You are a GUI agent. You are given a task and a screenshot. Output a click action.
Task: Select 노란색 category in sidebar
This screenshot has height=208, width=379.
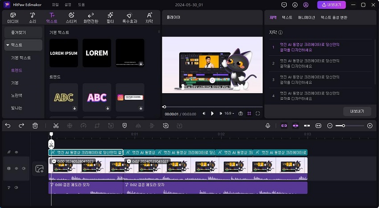click(x=16, y=95)
